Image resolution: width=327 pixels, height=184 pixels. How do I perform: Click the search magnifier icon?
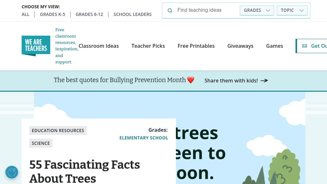(x=170, y=11)
